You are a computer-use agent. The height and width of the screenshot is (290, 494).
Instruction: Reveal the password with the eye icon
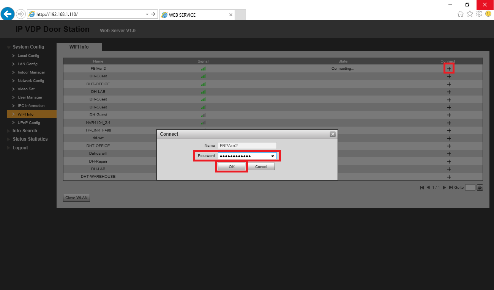click(x=273, y=156)
